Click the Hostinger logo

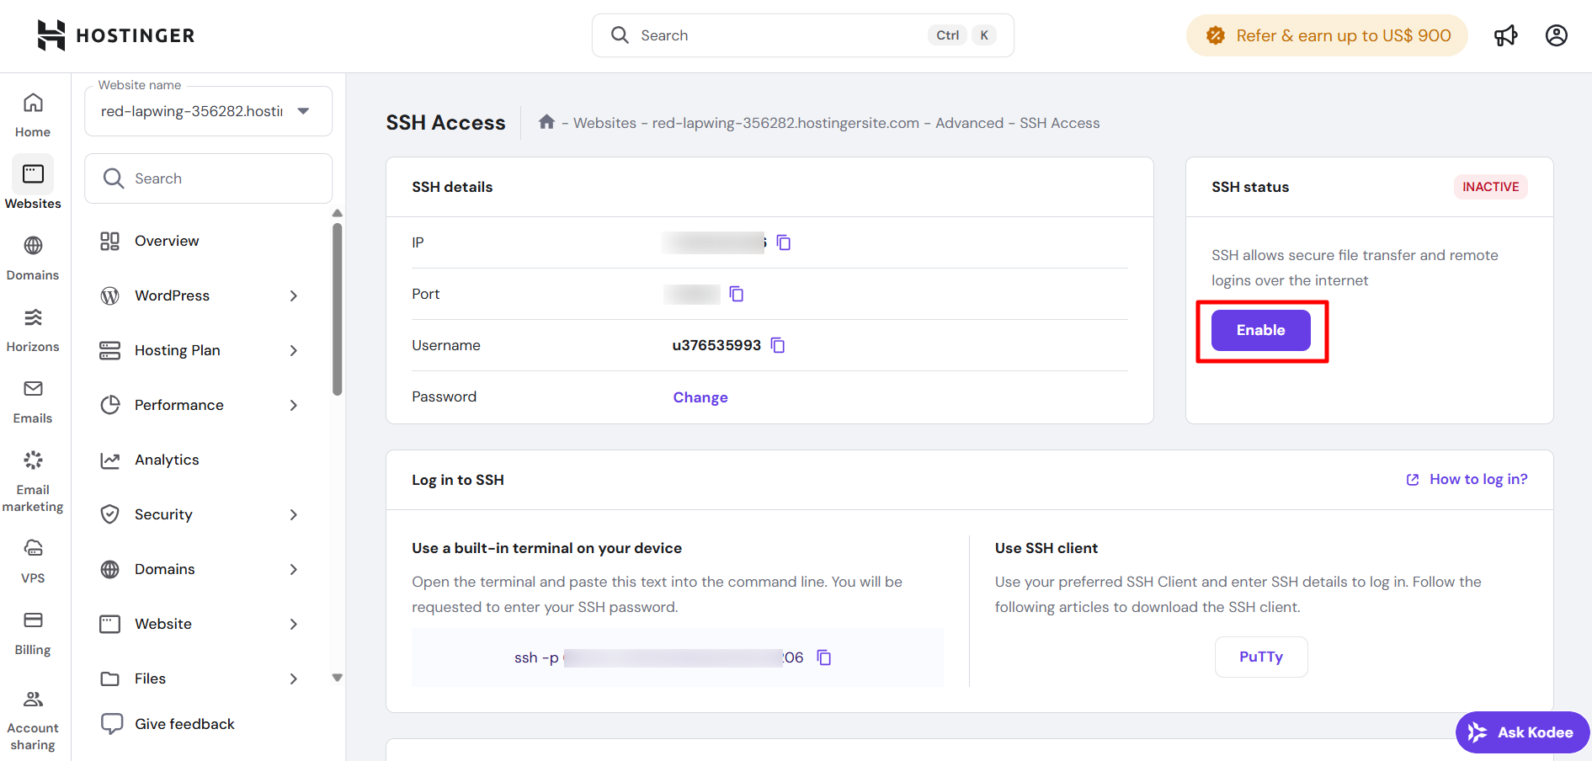(116, 35)
